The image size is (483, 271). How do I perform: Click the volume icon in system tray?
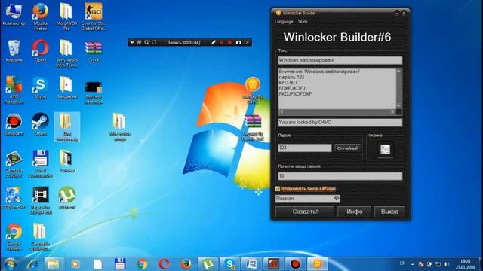point(446,264)
